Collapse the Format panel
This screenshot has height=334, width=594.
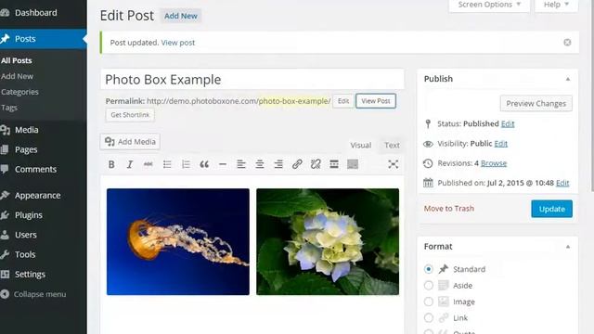coord(568,247)
